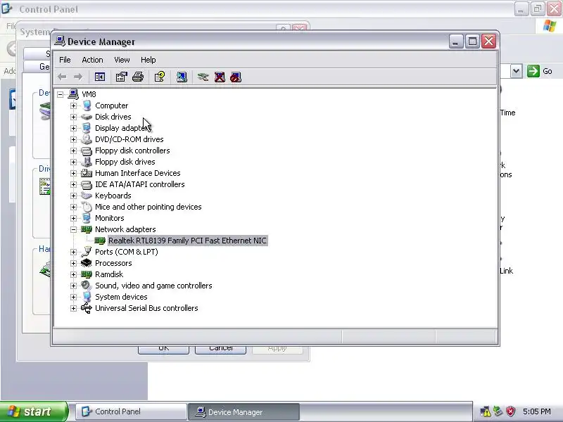Click the Display adapters monitor icon
The image size is (563, 422).
point(87,128)
